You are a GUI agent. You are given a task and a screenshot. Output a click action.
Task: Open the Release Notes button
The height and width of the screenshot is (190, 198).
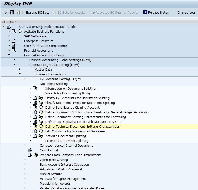tap(156, 13)
